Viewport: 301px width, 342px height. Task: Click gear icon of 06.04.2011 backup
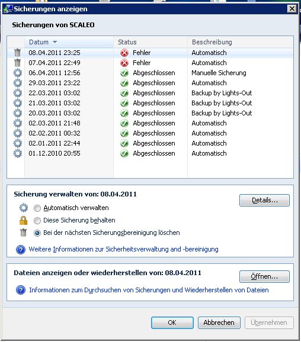click(x=17, y=73)
